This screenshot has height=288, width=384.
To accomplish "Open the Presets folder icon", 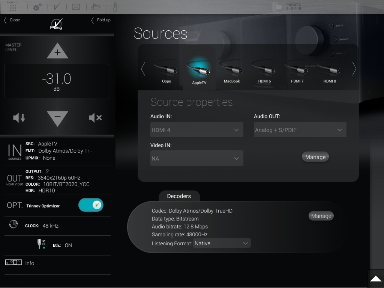I will (279, 7).
